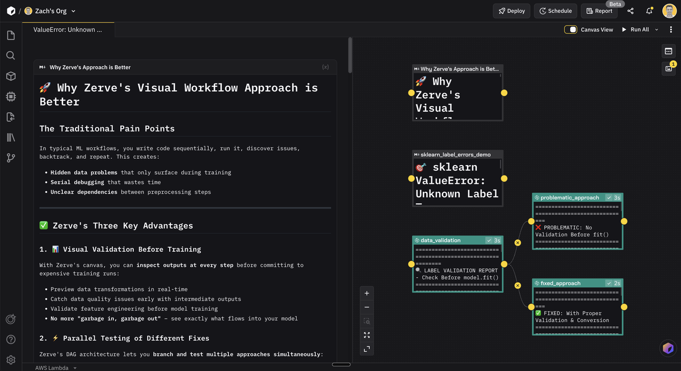
Task: Open the Git branch panel in sidebar
Action: coord(10,158)
